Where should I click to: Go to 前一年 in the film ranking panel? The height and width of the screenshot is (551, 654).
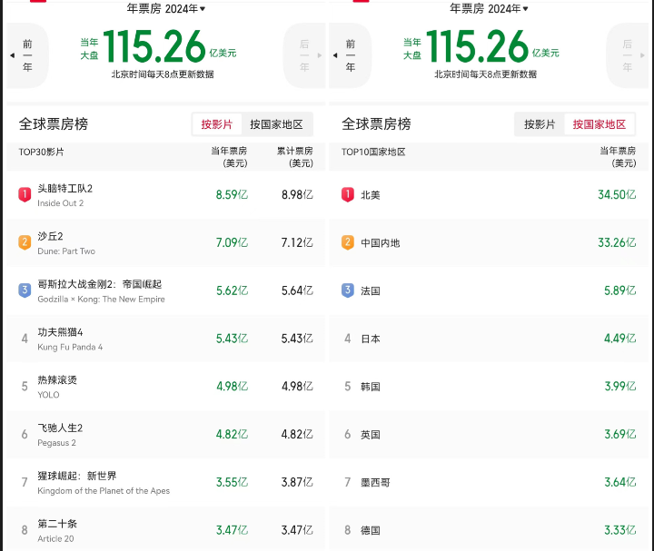(x=27, y=55)
